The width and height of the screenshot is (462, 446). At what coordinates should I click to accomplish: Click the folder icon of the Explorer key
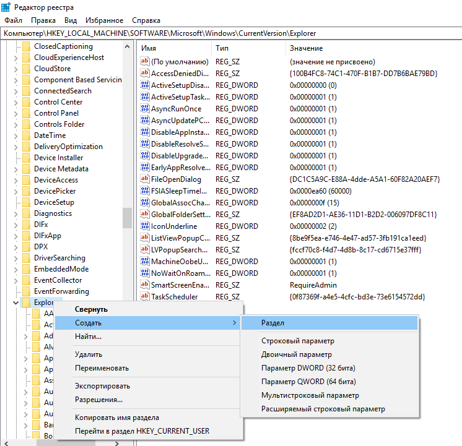26,302
